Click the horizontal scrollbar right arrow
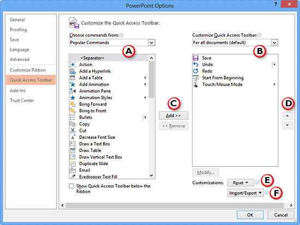The width and height of the screenshot is (300, 225). [291, 205]
